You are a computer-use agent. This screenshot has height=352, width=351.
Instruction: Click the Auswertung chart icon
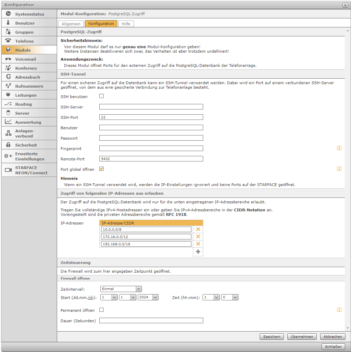[8, 122]
